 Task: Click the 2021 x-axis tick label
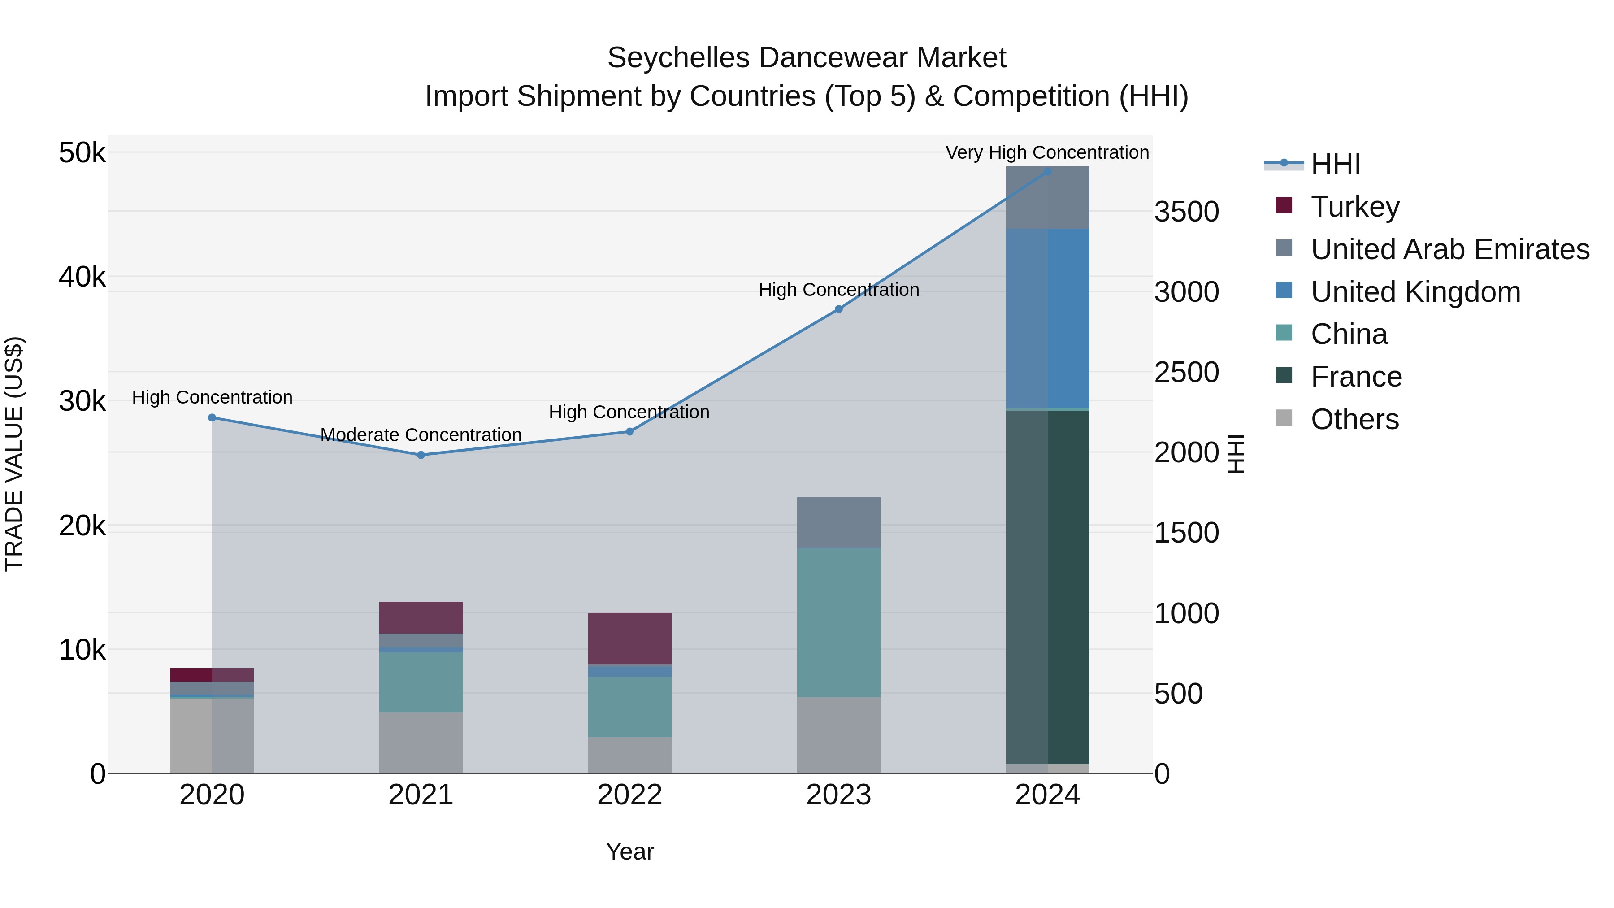click(x=421, y=795)
